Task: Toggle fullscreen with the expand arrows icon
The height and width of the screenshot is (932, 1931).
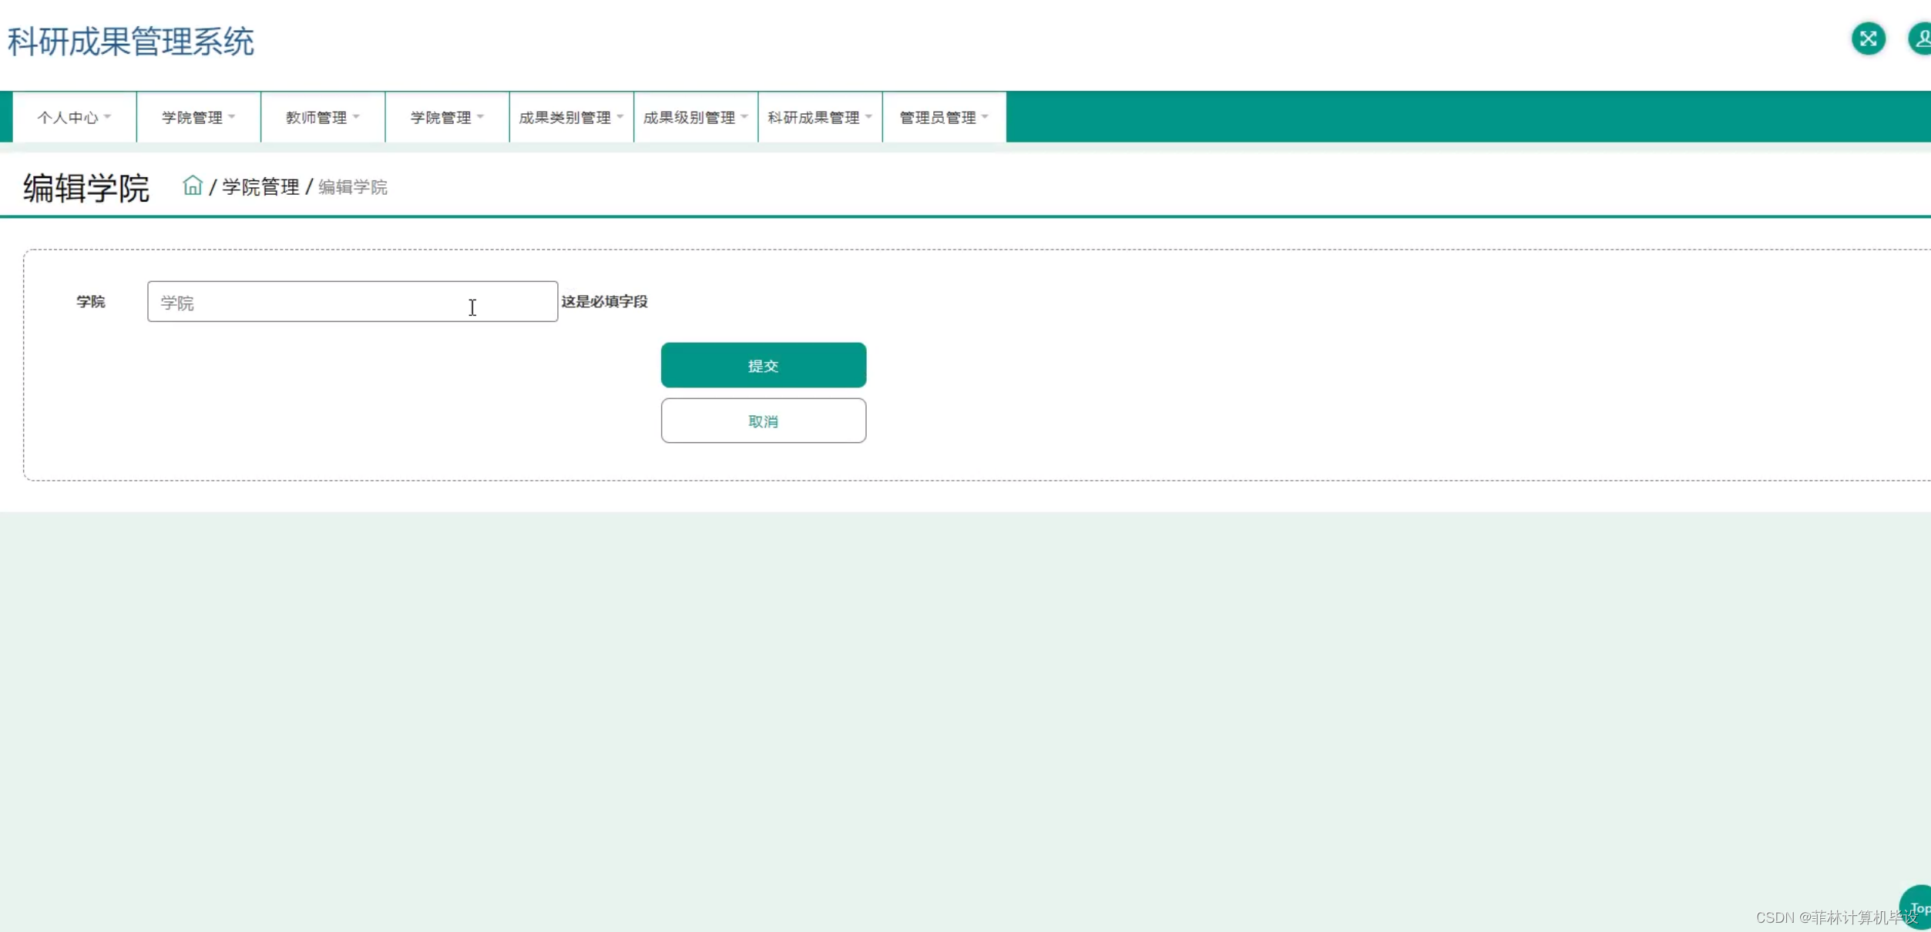Action: pos(1868,39)
